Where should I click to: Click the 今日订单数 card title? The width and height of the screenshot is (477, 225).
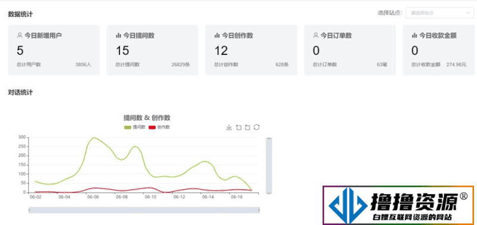pyautogui.click(x=336, y=36)
